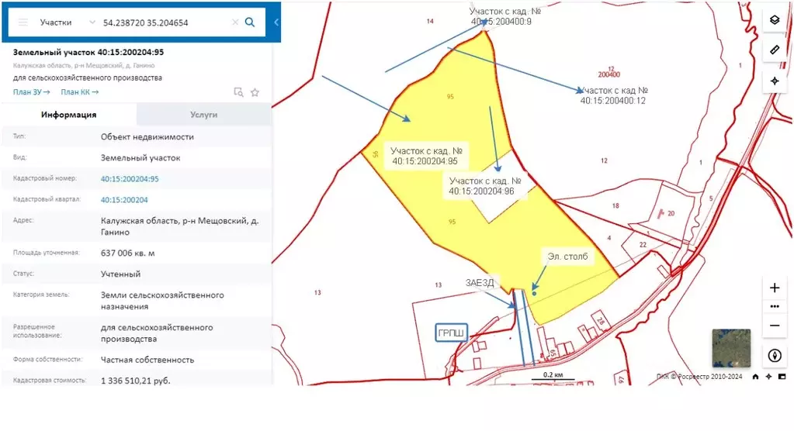The width and height of the screenshot is (794, 431).
Task: Clear the search field with X icon
Action: (x=235, y=22)
